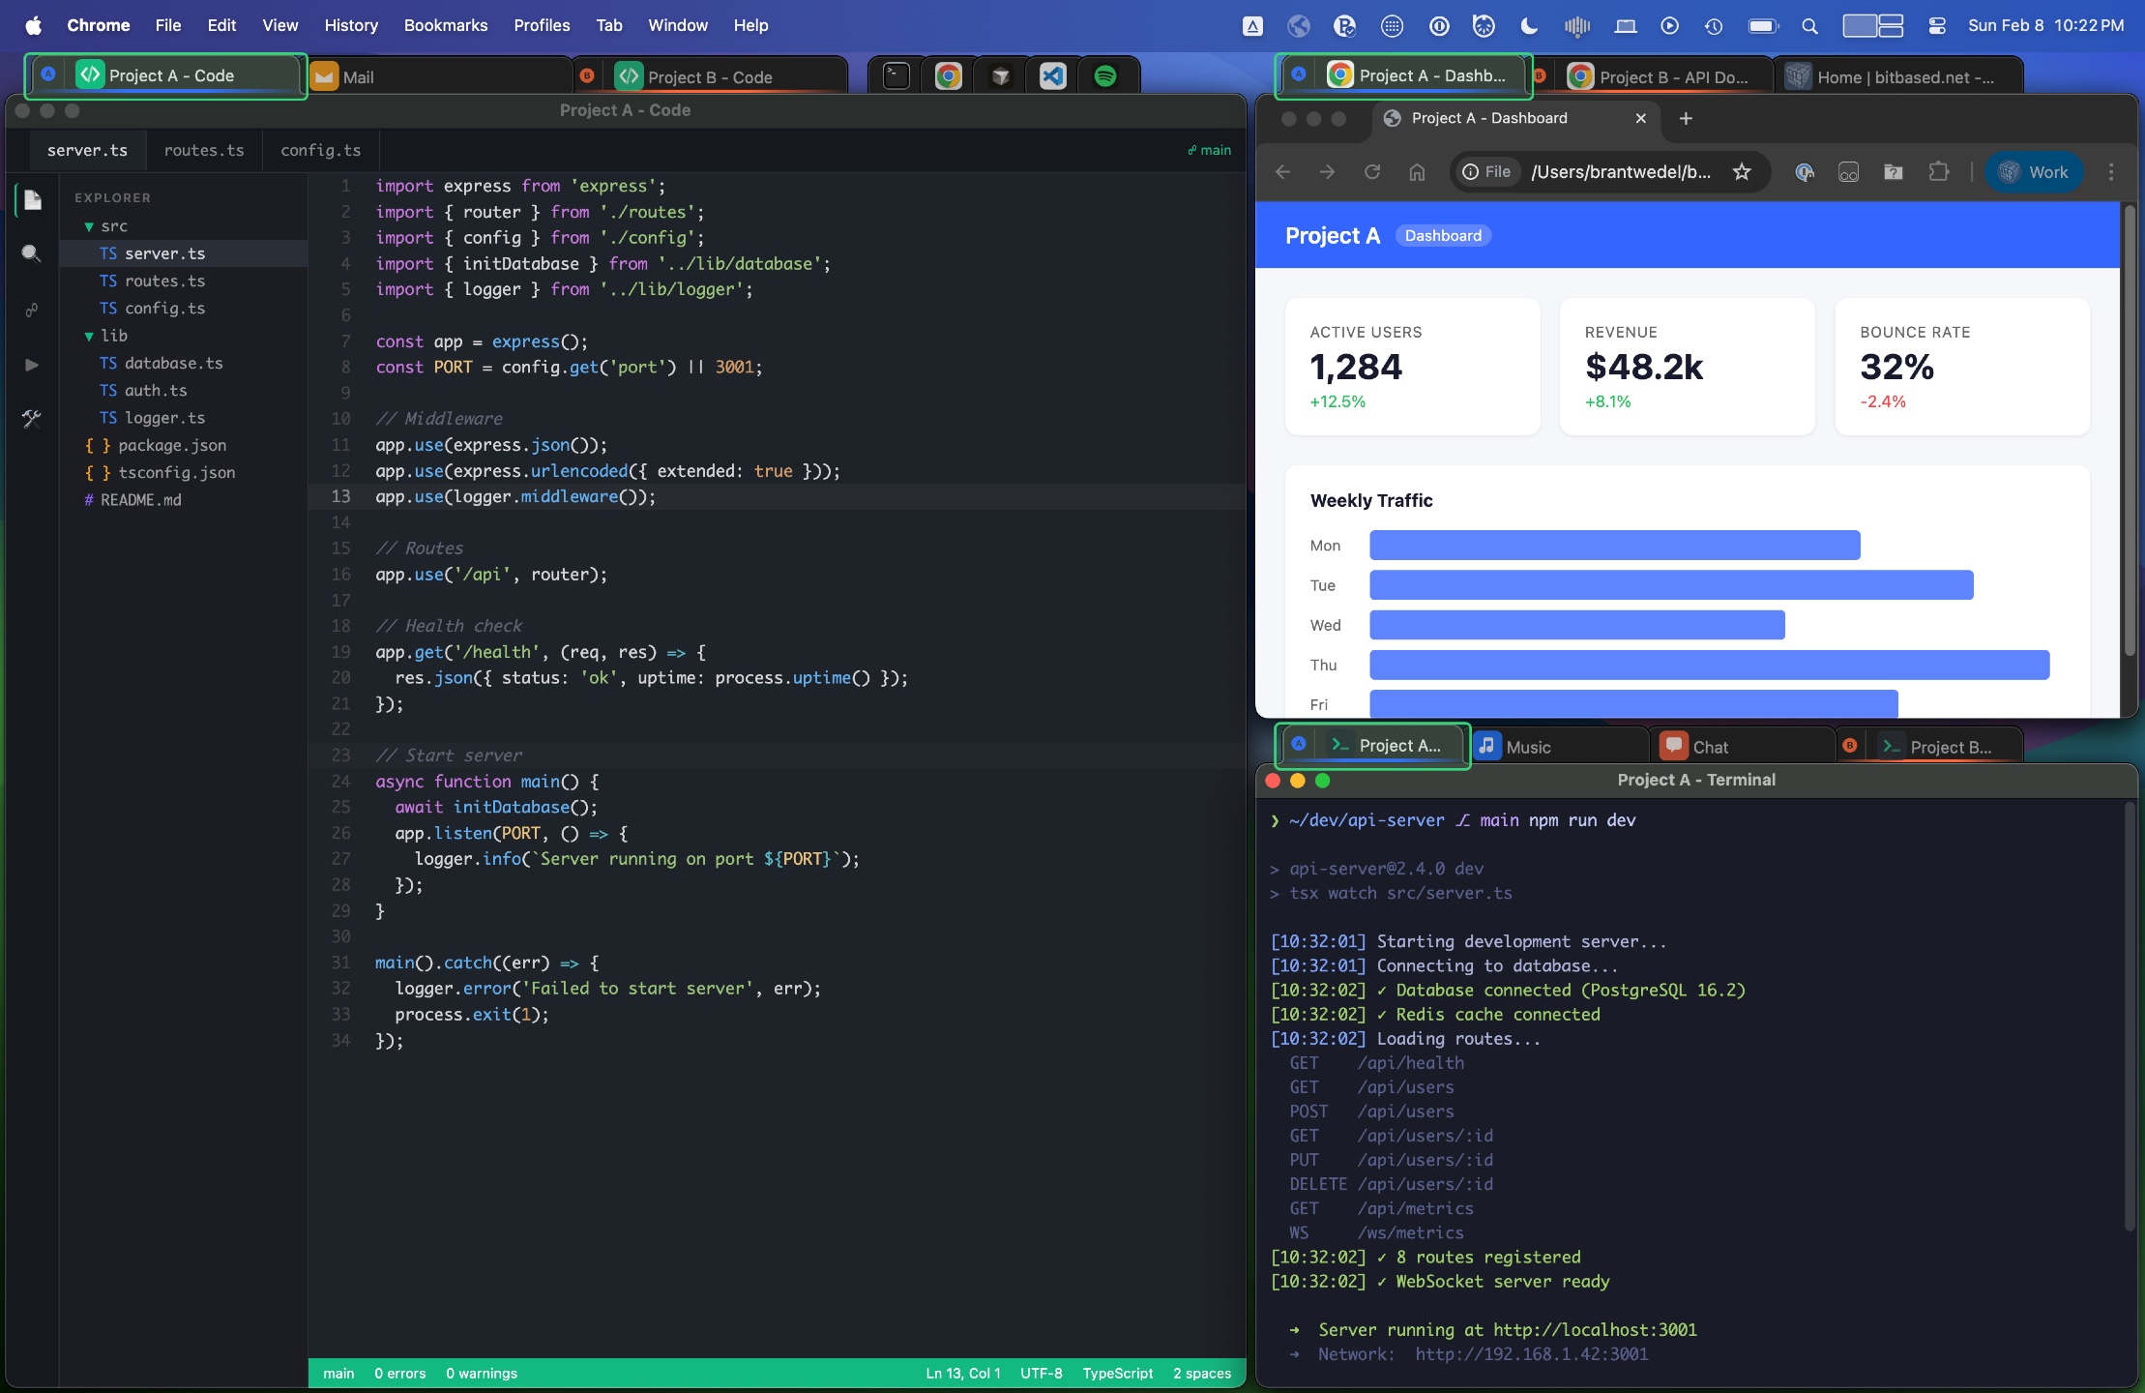Bookmark the dashboard page with the star icon
Screen dimensions: 2145x1393
pos(1742,172)
